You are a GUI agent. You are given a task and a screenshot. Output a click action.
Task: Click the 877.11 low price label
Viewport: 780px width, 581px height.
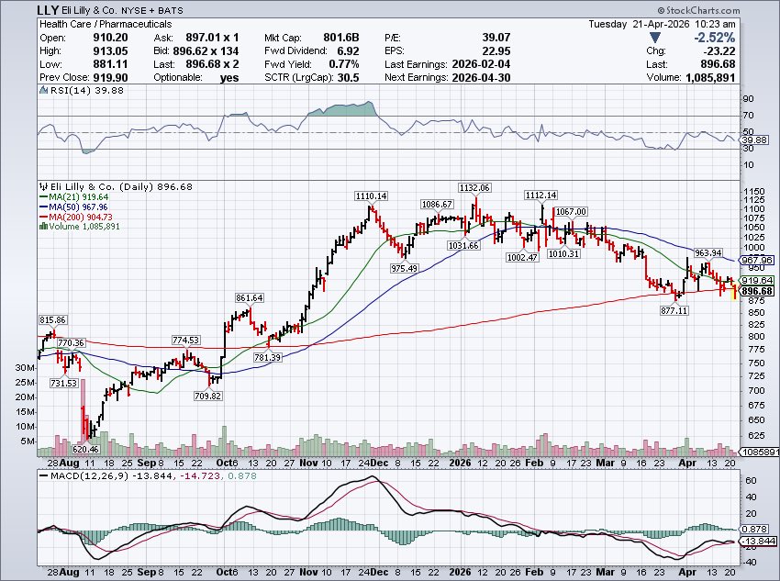674,310
